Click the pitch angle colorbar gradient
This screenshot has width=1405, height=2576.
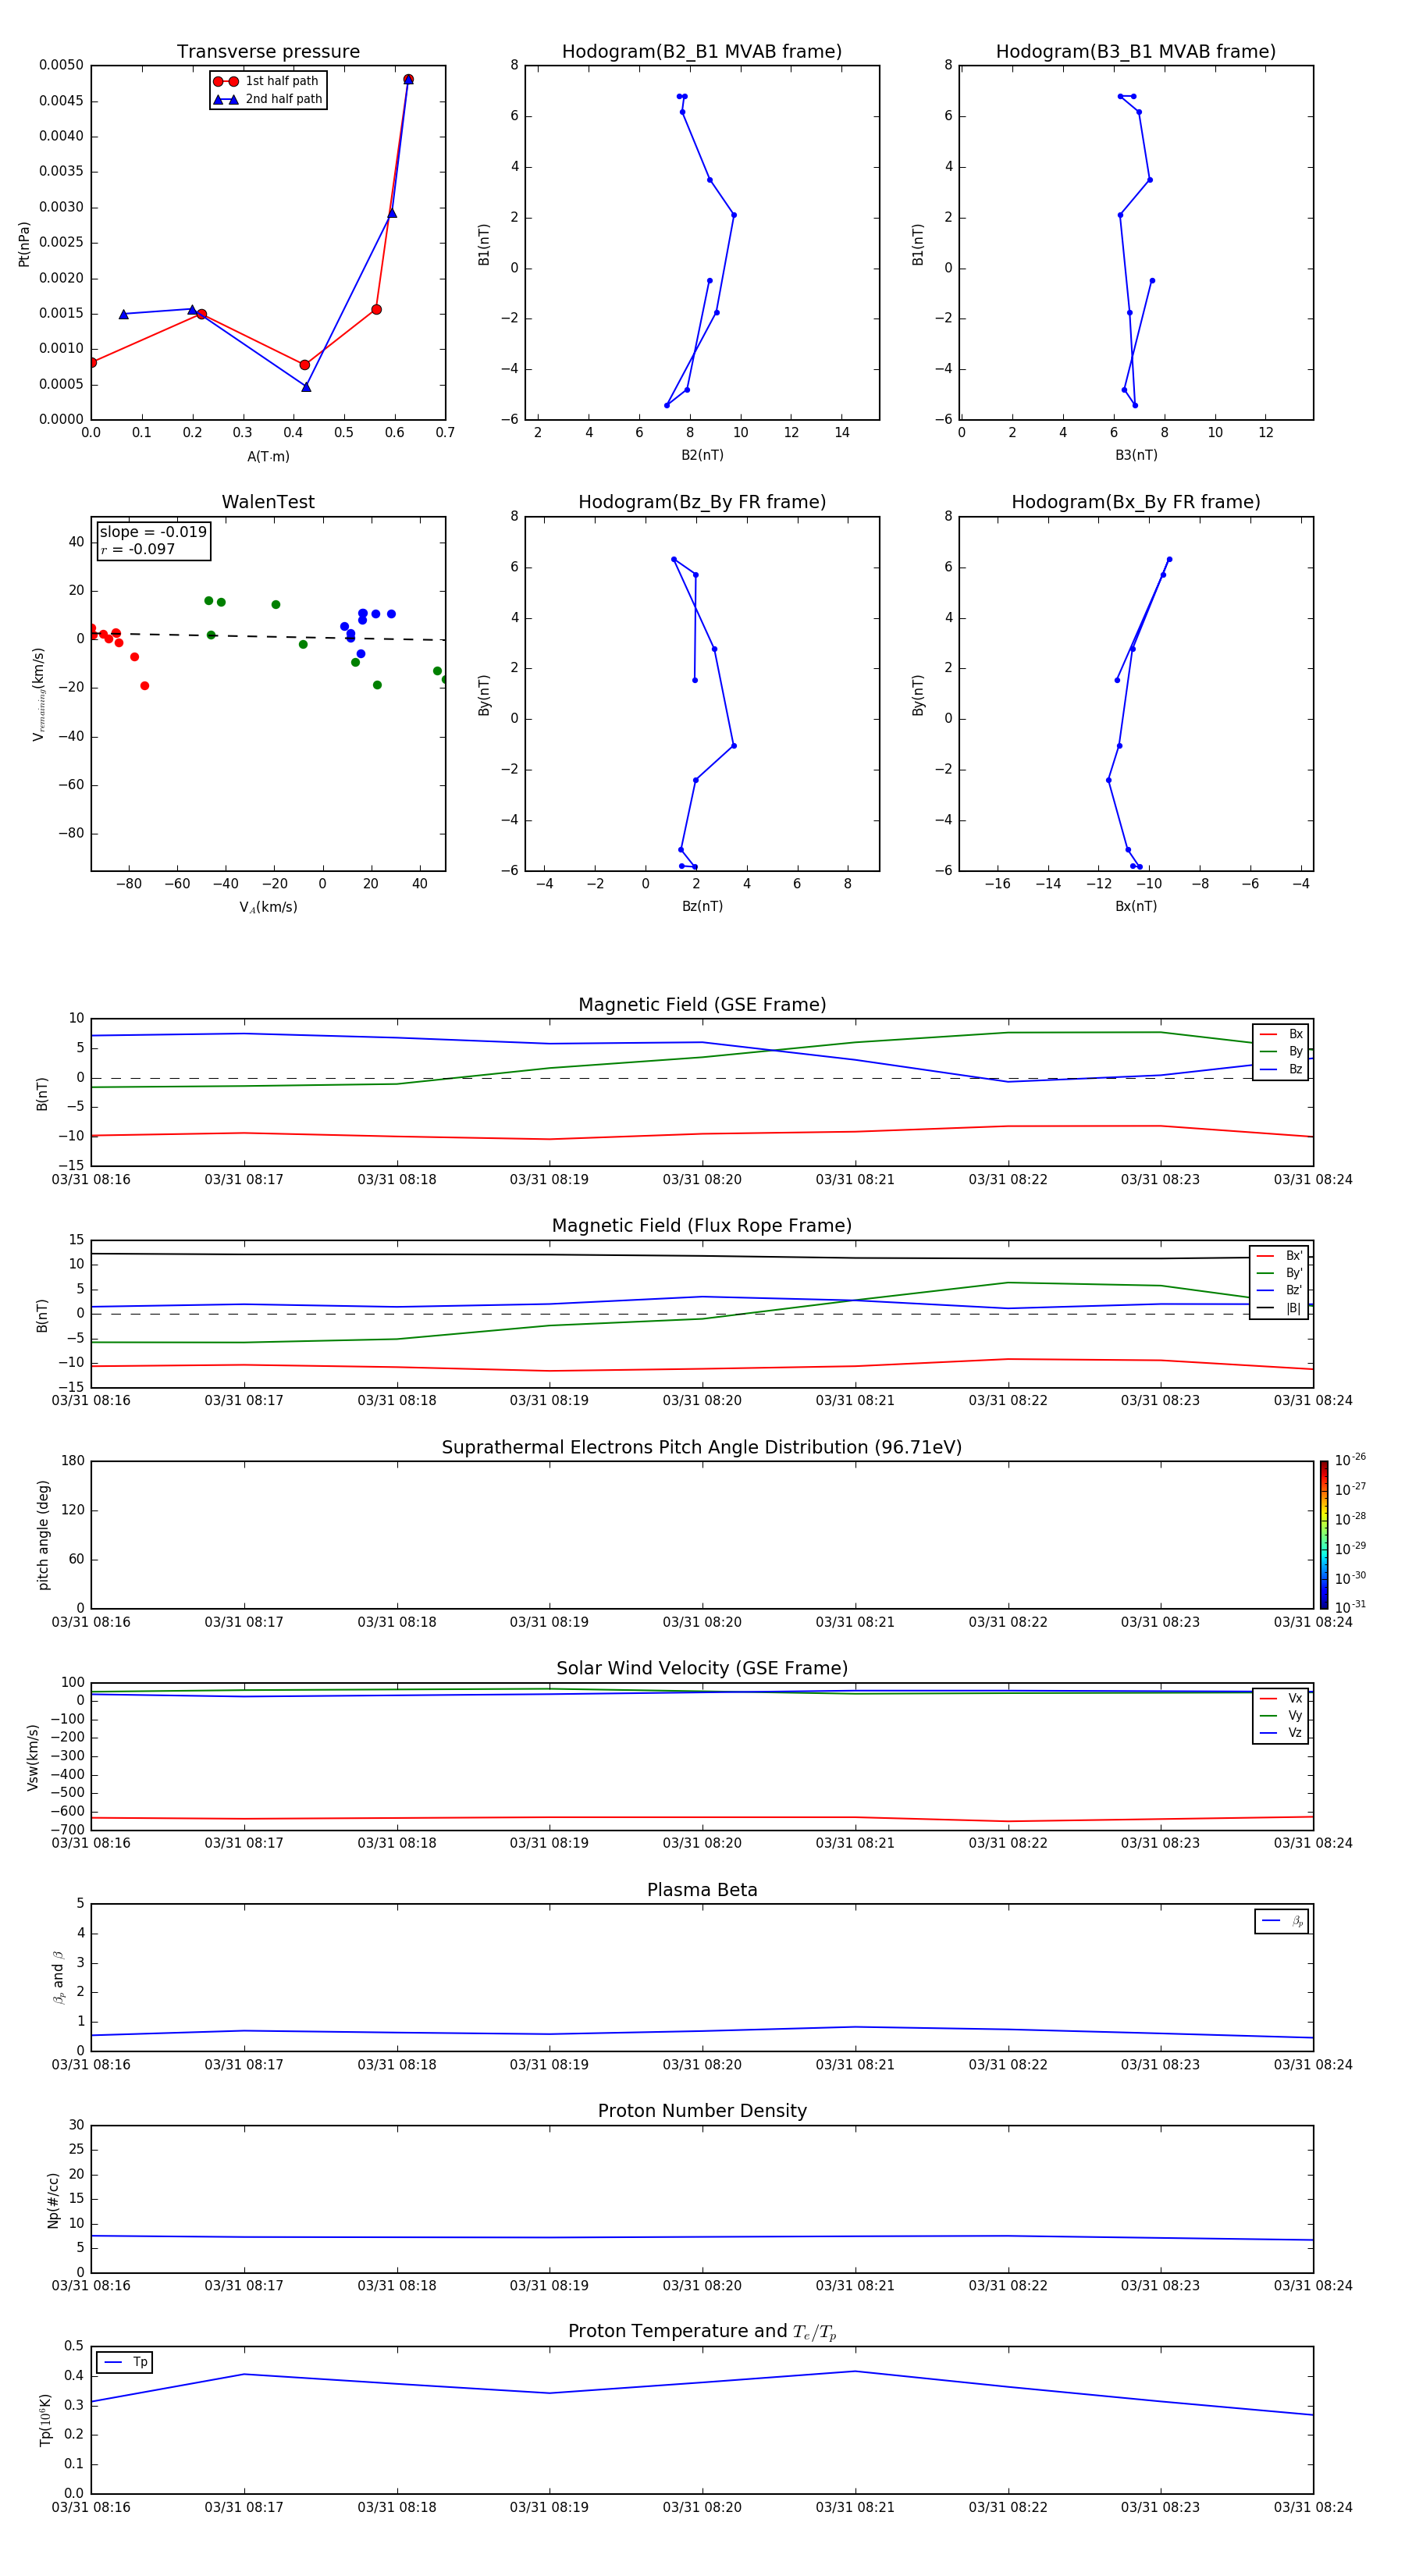pos(1323,1535)
